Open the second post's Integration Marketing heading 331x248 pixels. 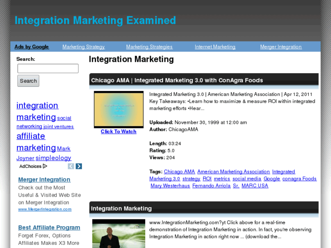click(x=122, y=208)
